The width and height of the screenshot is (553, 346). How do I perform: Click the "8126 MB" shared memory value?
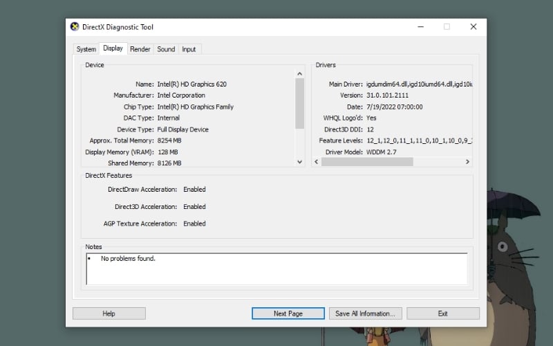[x=169, y=163]
